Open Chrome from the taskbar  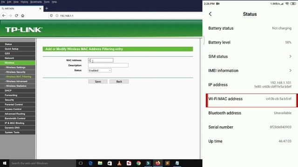tap(139, 163)
